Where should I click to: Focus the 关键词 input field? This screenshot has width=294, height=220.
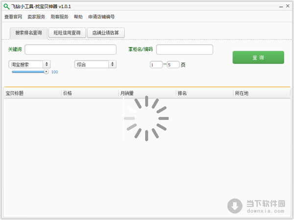(x=71, y=49)
